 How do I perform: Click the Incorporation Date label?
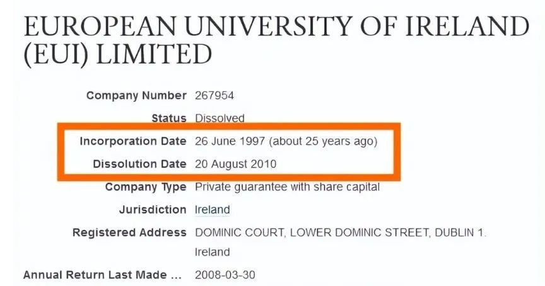tap(133, 141)
